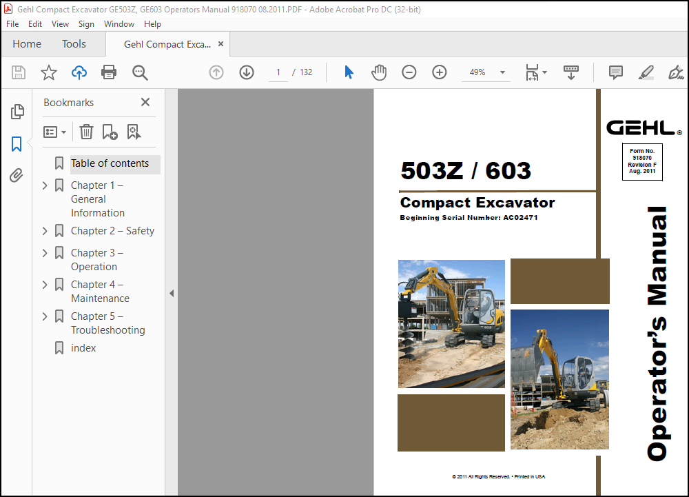Activate the Selection arrow tool
This screenshot has width=689, height=497.
point(349,72)
